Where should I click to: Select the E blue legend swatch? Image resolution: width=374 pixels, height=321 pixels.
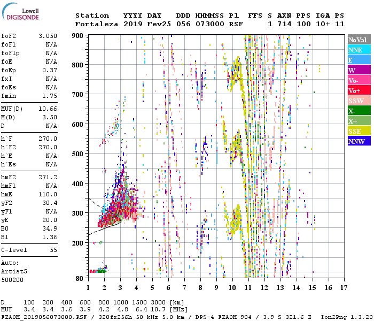[359, 60]
